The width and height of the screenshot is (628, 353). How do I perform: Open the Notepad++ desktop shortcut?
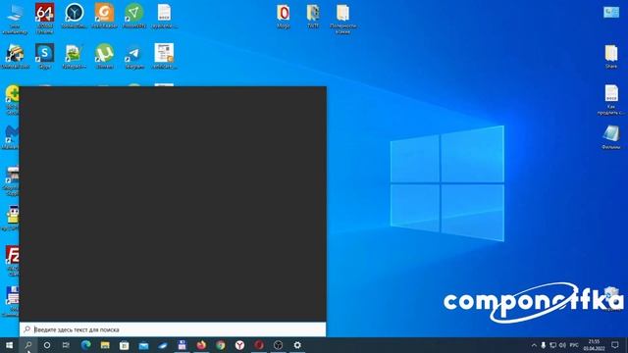(x=75, y=57)
